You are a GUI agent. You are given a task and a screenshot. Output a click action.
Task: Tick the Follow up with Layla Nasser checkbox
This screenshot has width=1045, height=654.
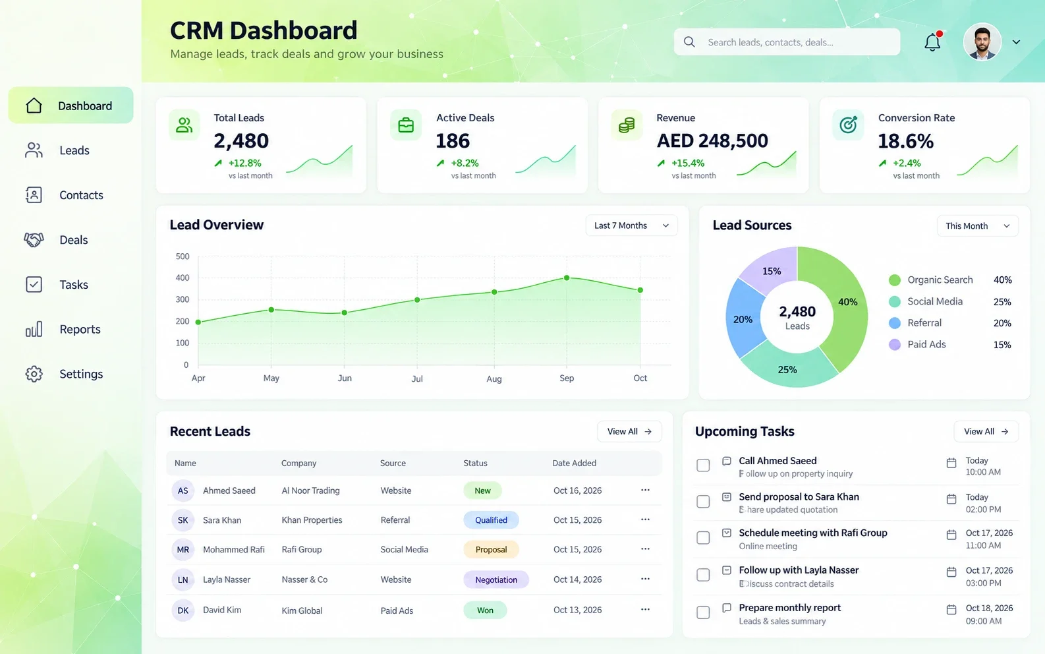pos(703,575)
